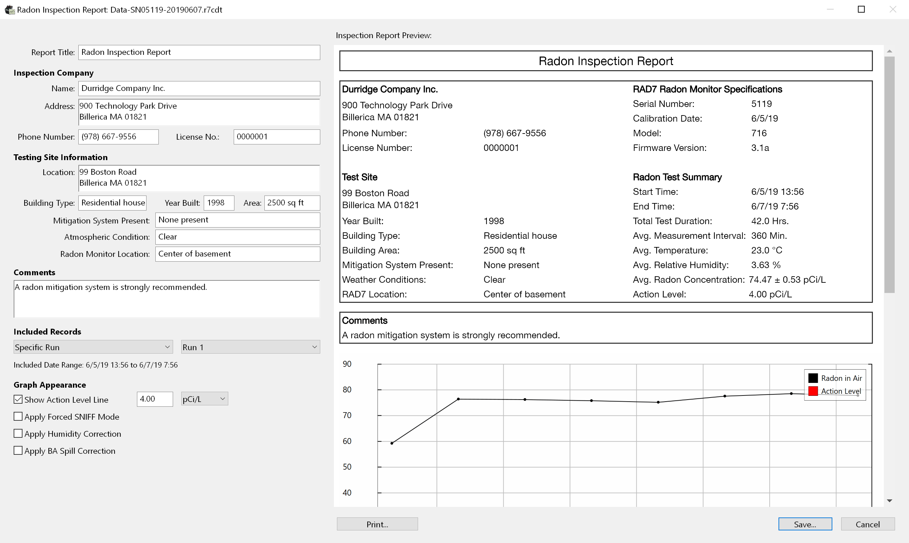Click the red Action Level legend swatch
909x543 pixels.
813,391
